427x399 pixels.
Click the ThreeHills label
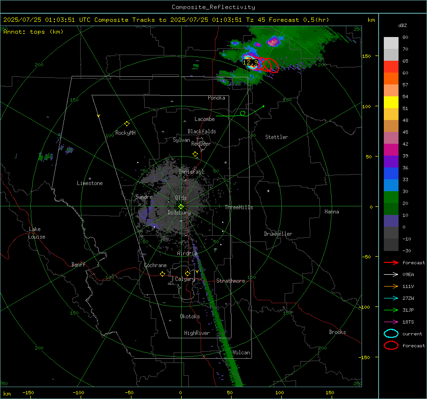(x=239, y=207)
